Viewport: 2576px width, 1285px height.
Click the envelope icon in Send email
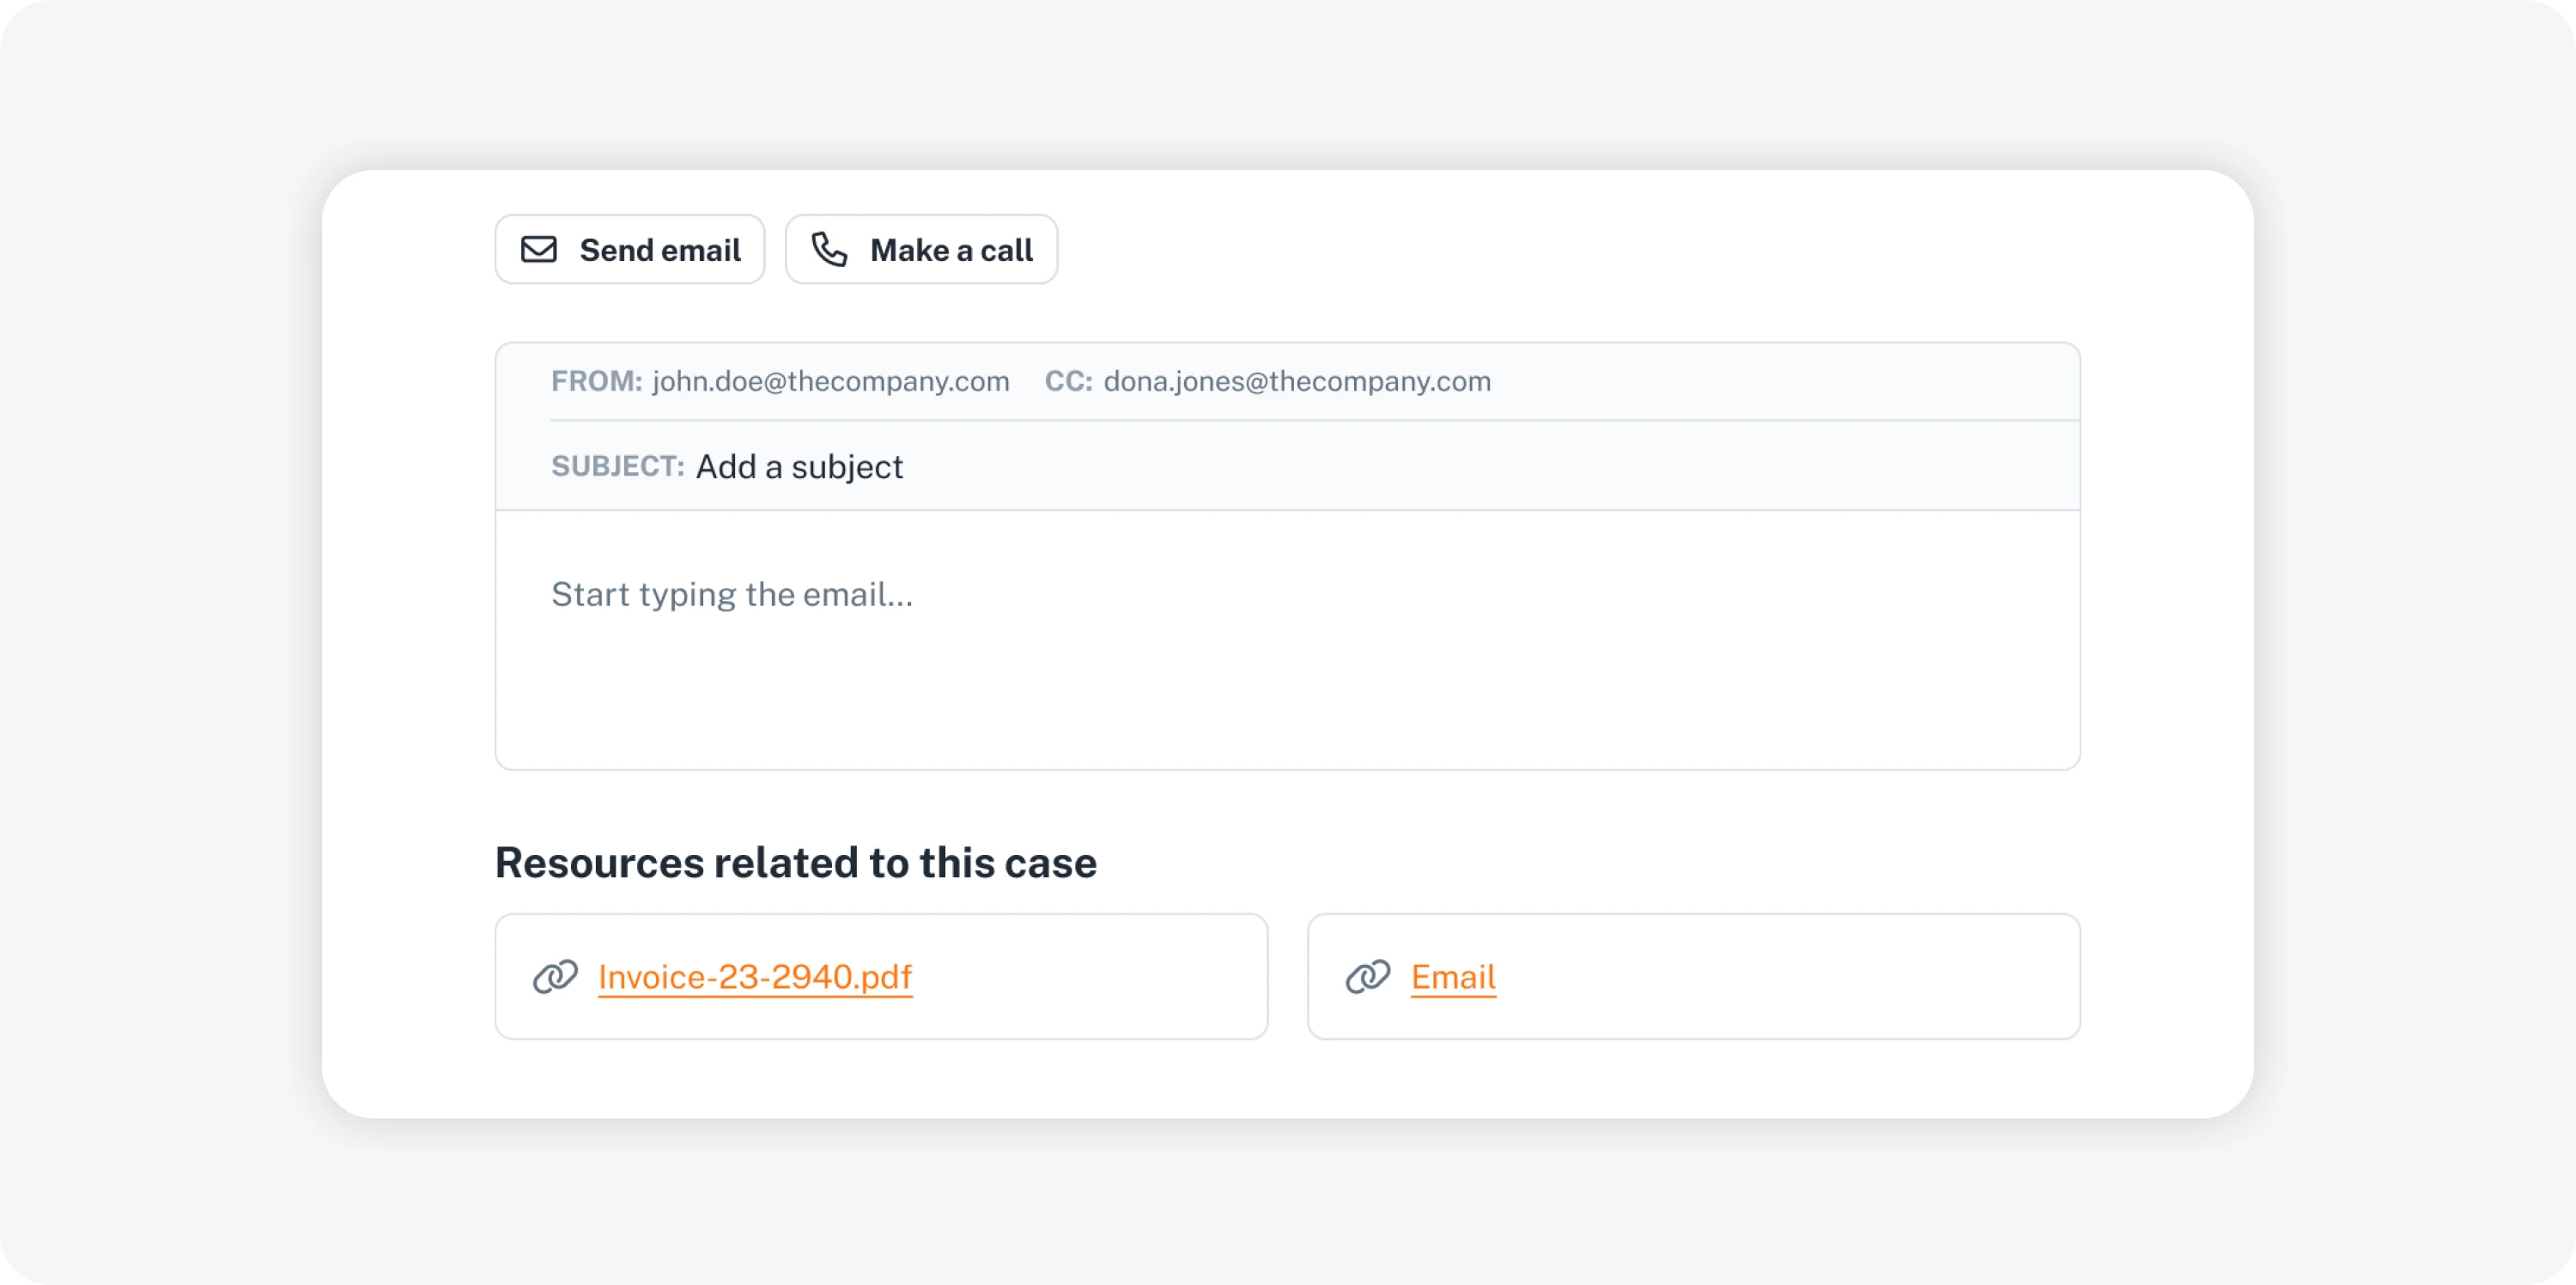click(539, 249)
